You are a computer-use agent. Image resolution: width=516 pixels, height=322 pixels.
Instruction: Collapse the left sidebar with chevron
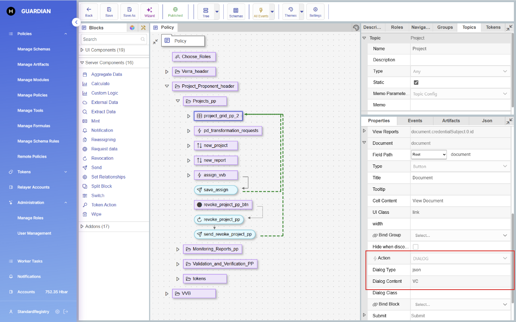point(76,22)
